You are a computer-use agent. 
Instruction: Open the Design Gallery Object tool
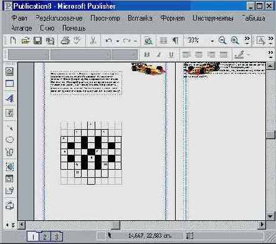pyautogui.click(x=9, y=205)
